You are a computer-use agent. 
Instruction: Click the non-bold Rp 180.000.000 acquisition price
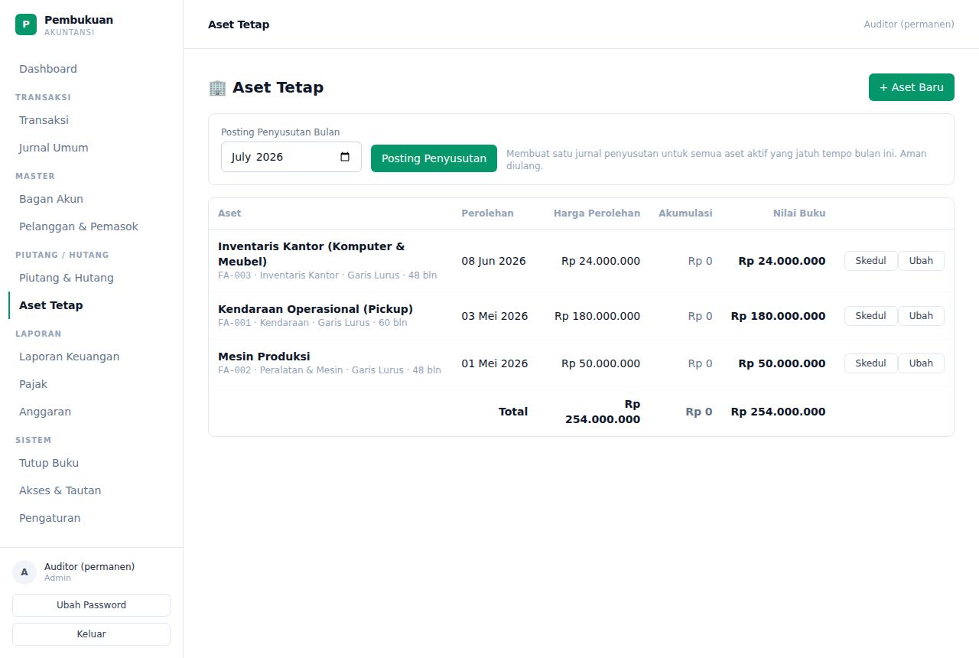click(597, 316)
